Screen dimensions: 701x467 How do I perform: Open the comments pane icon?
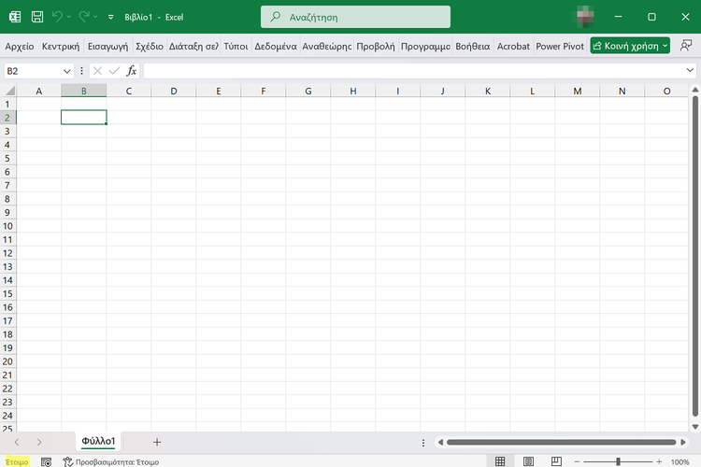pos(687,46)
